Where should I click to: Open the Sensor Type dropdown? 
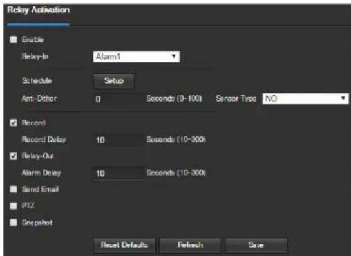305,98
